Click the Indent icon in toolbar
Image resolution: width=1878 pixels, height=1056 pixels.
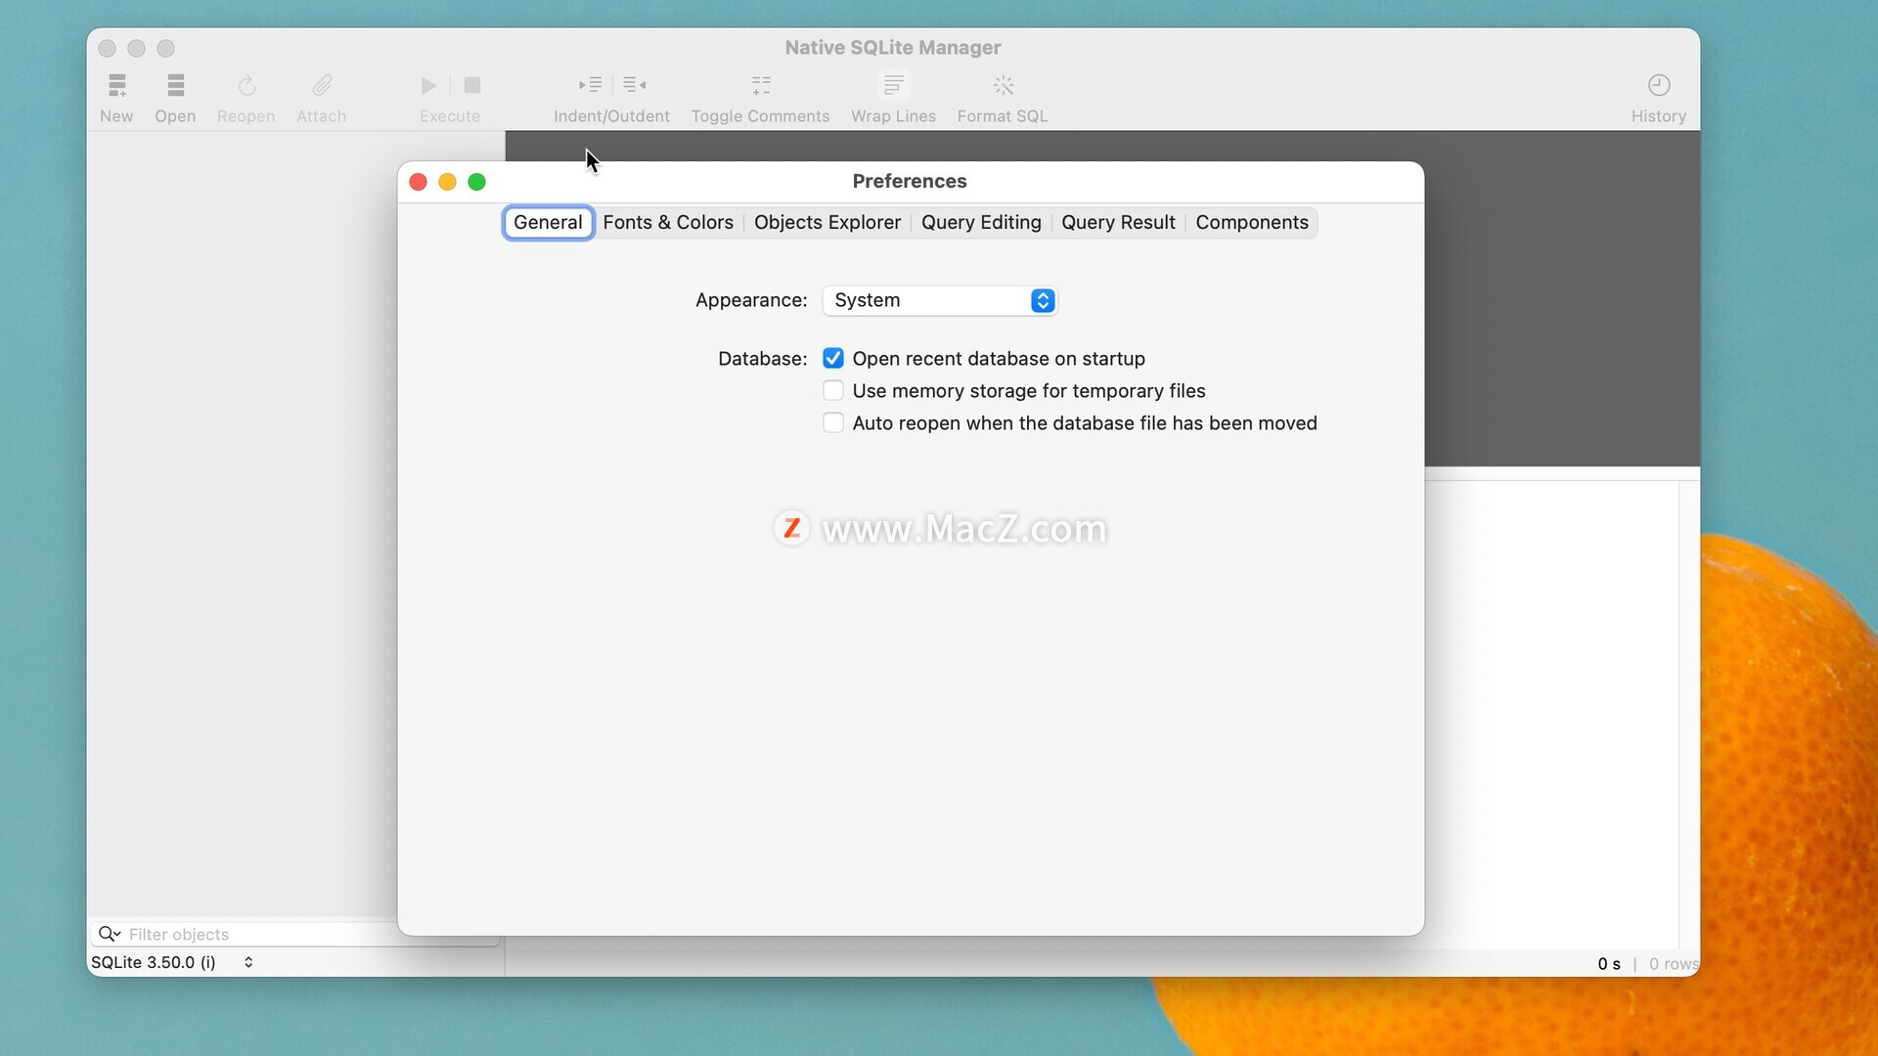(590, 85)
